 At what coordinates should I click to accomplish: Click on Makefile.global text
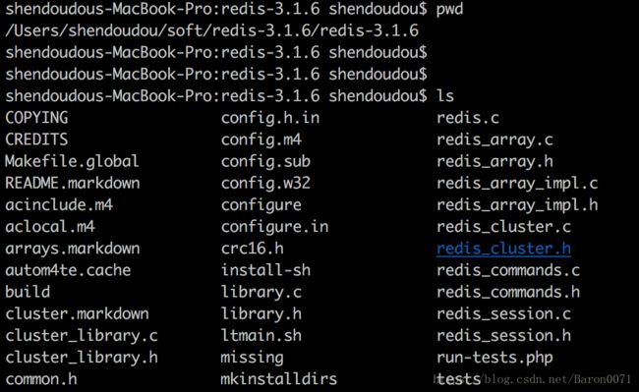tap(72, 161)
